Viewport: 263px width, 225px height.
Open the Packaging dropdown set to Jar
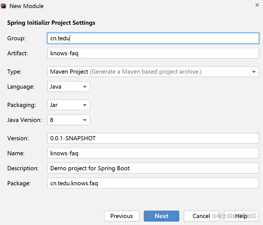(68, 105)
